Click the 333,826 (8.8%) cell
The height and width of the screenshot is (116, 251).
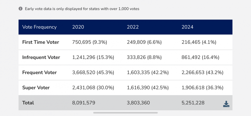point(145,57)
